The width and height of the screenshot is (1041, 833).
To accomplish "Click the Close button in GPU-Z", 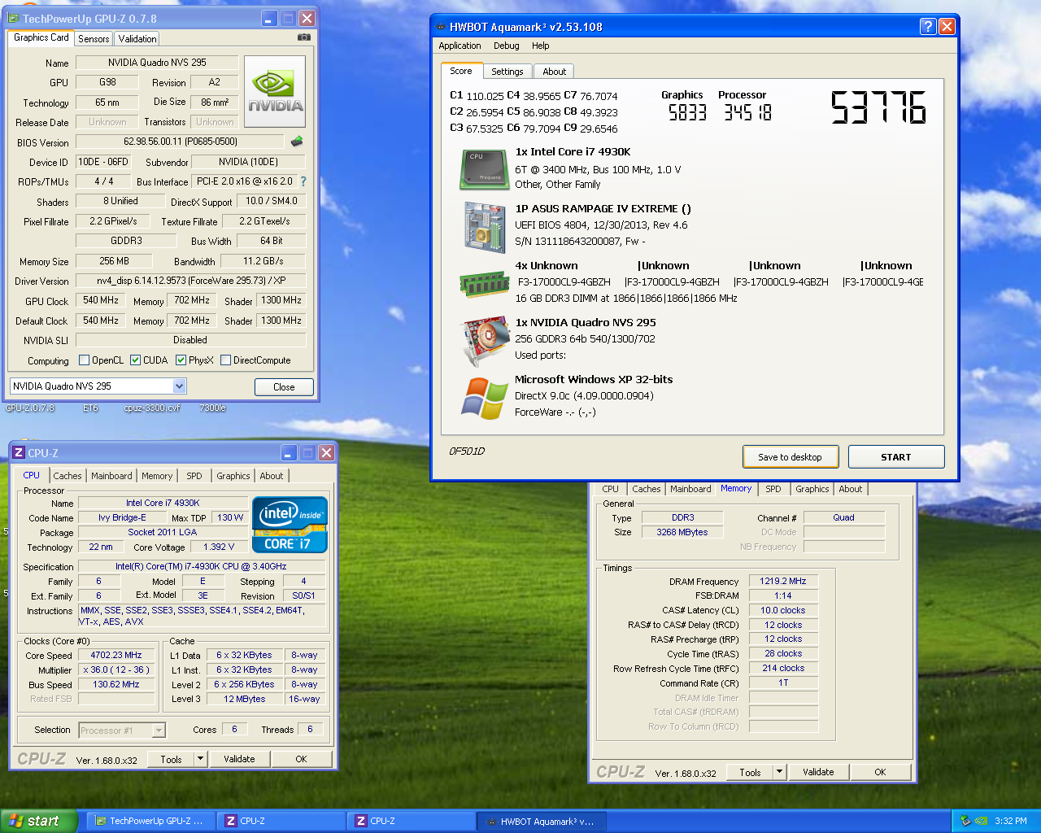I will 284,387.
